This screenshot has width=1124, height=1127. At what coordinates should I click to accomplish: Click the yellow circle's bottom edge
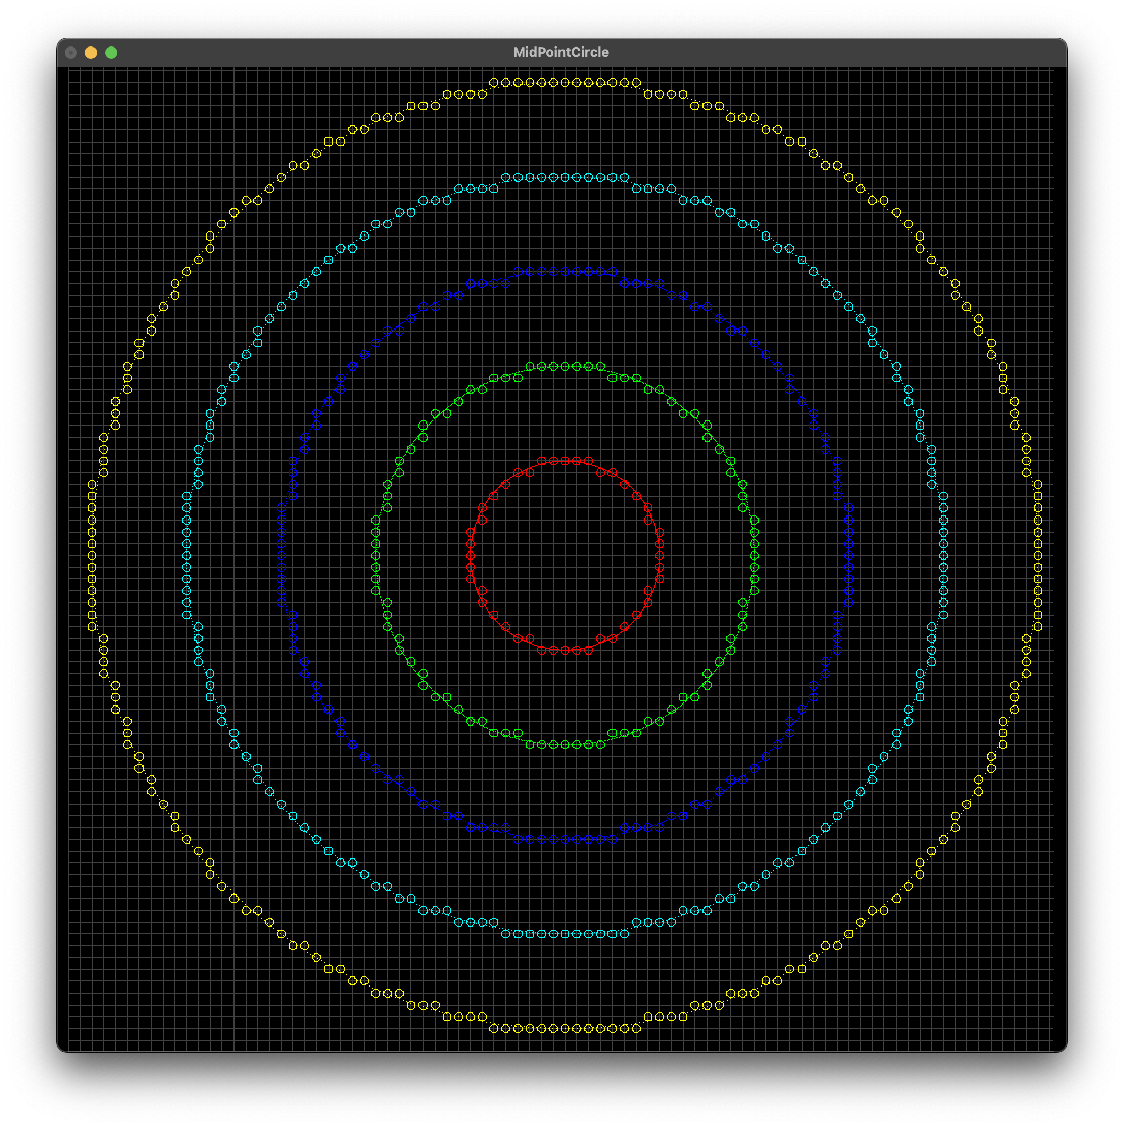coord(565,1028)
